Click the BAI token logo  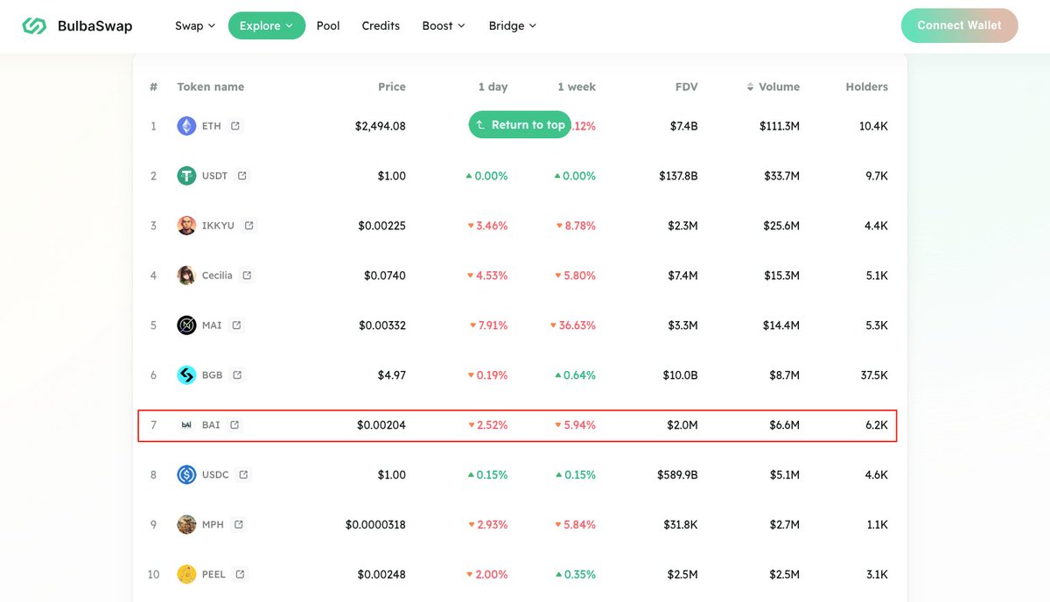(186, 425)
